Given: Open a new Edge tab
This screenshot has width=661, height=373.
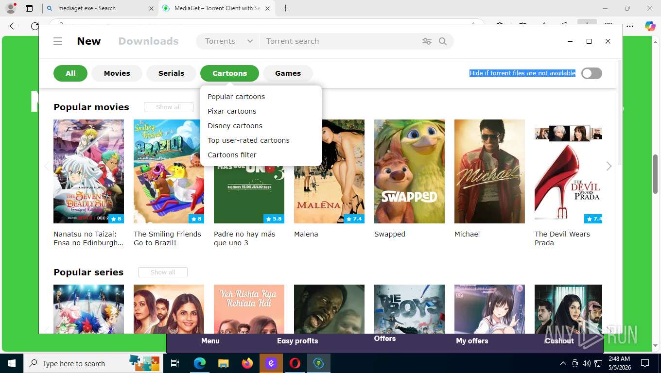Looking at the screenshot, I should click(x=285, y=8).
